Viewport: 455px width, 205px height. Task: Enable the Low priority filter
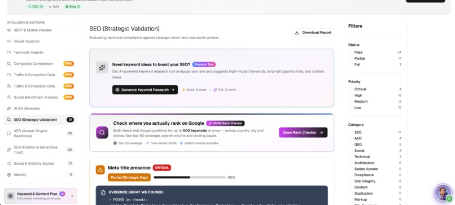(351, 107)
